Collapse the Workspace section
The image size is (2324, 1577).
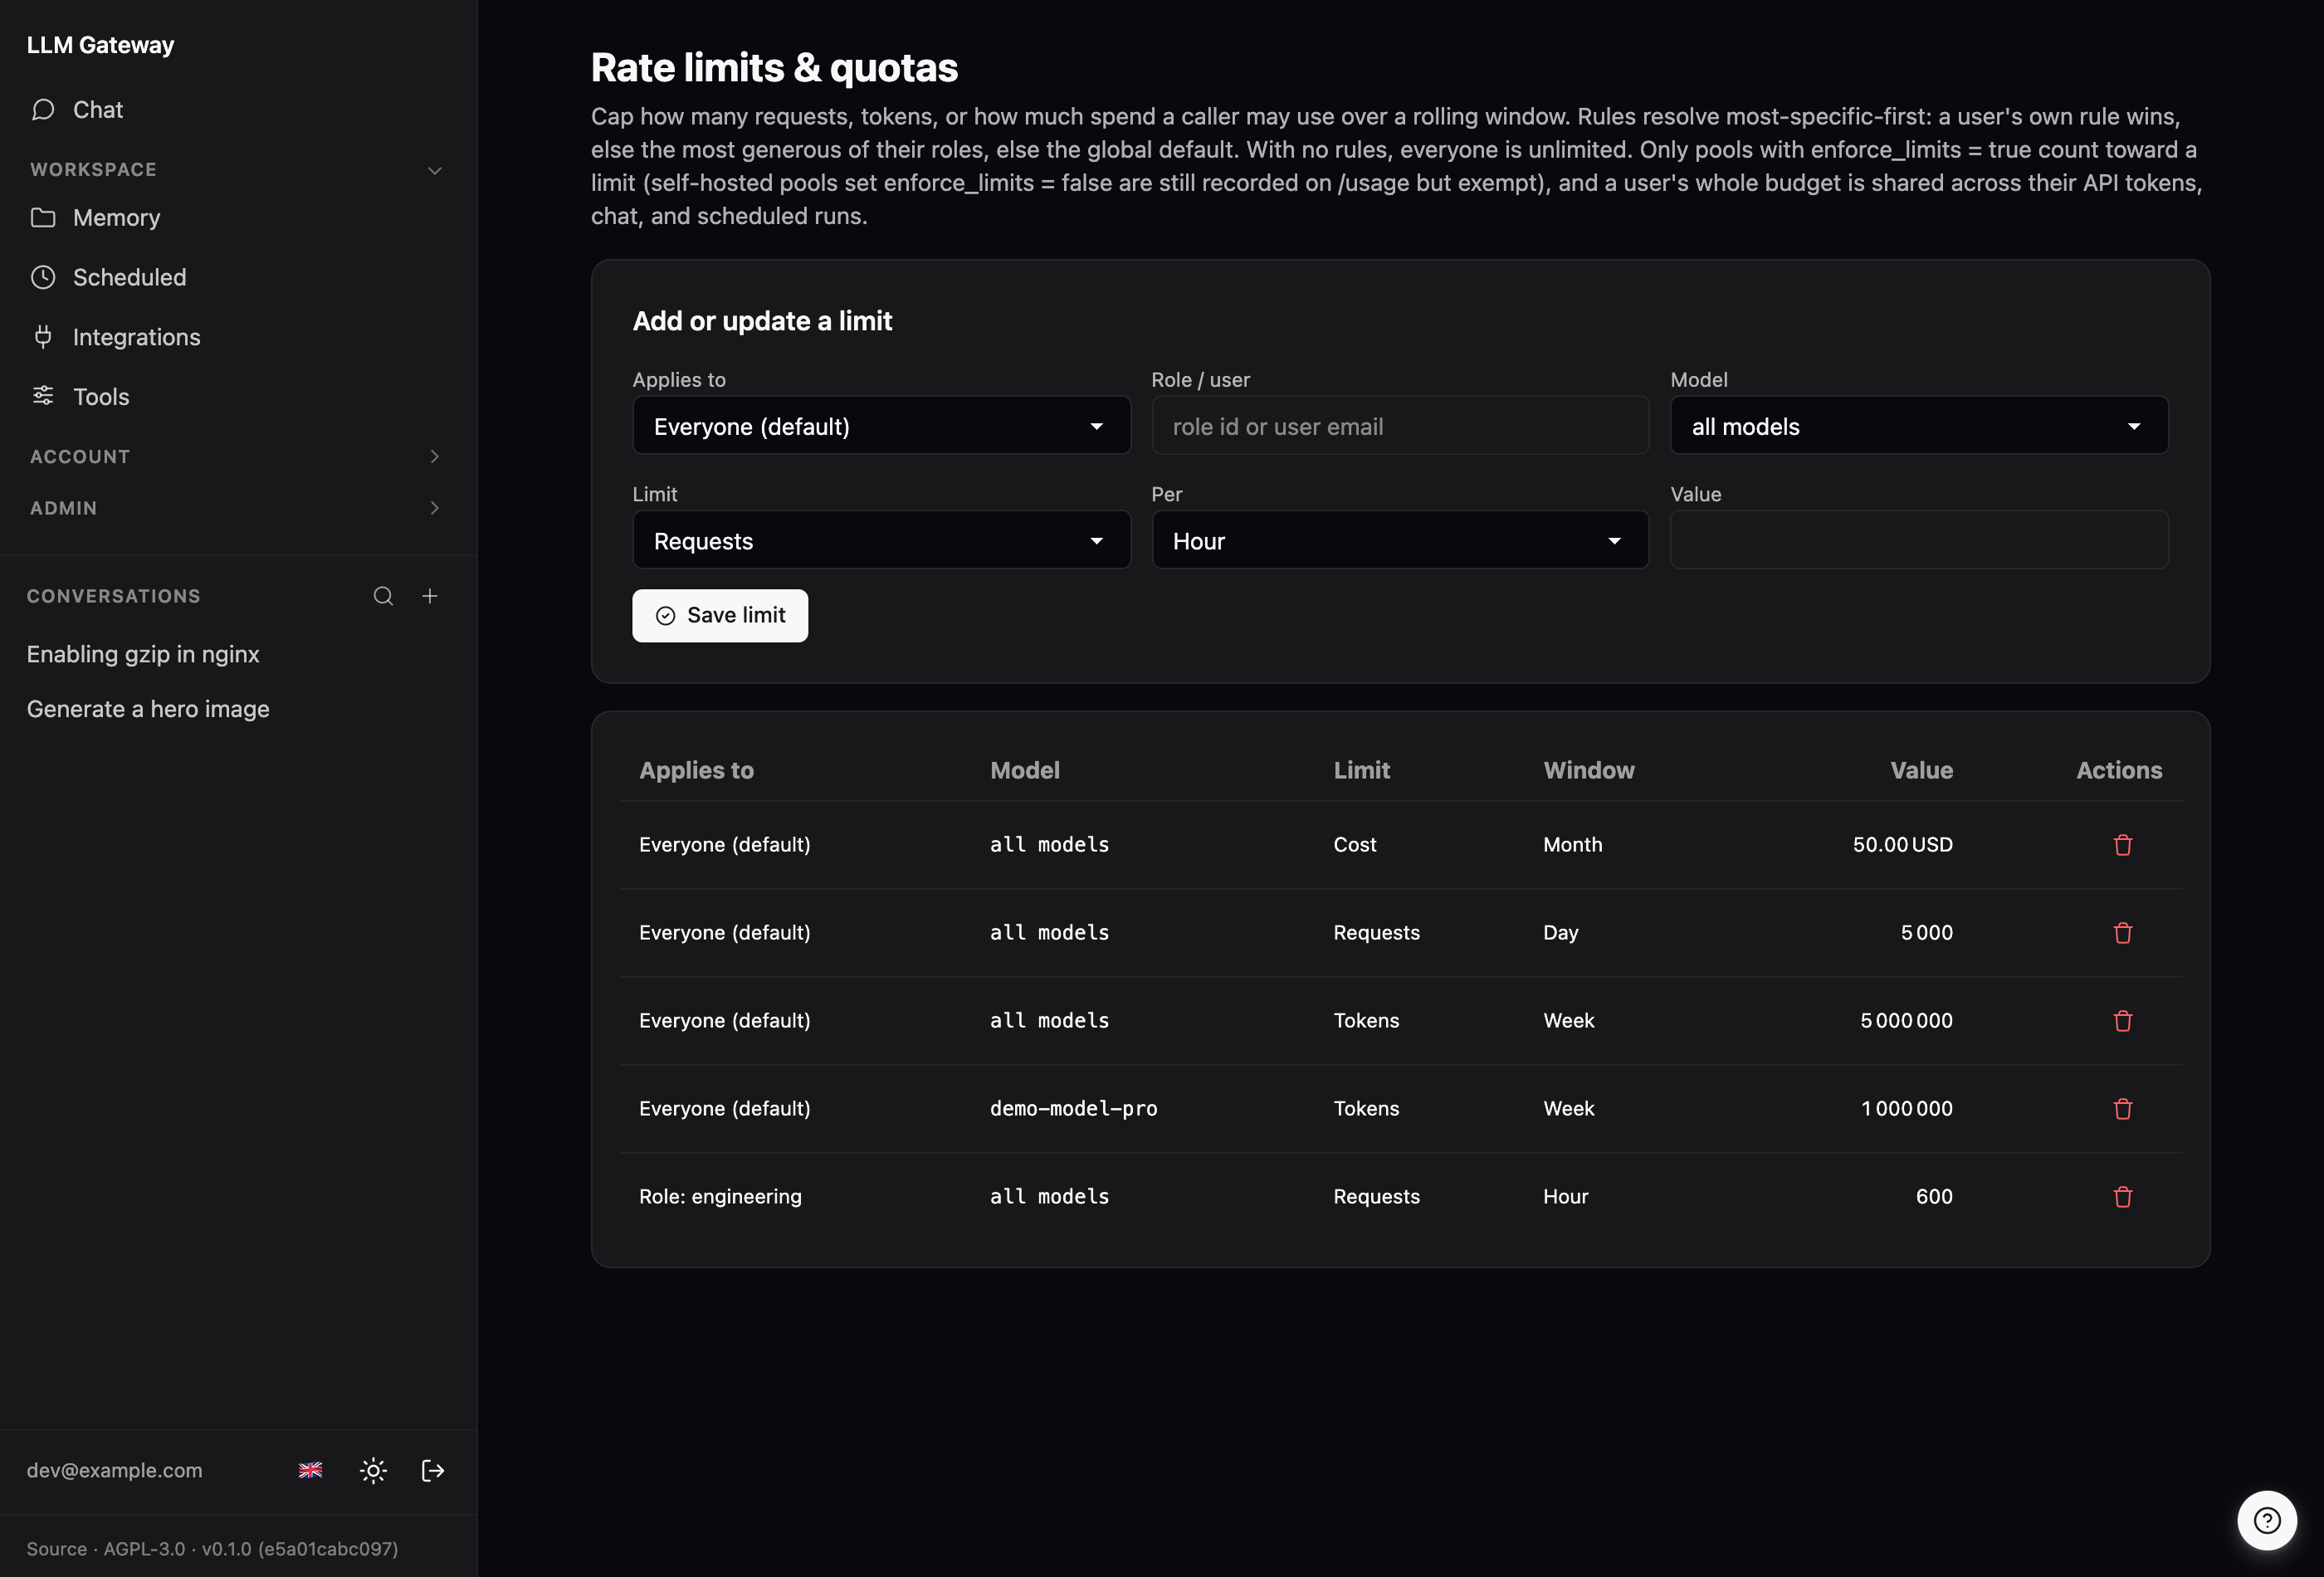(238, 170)
